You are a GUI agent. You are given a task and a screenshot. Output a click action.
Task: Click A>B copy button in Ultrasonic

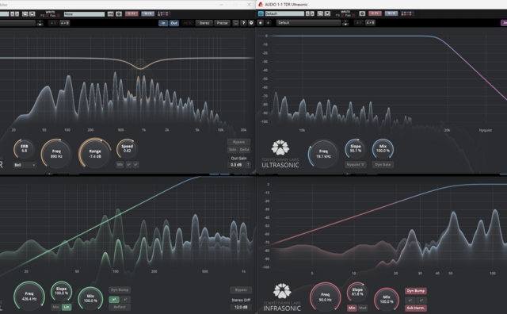point(370,23)
